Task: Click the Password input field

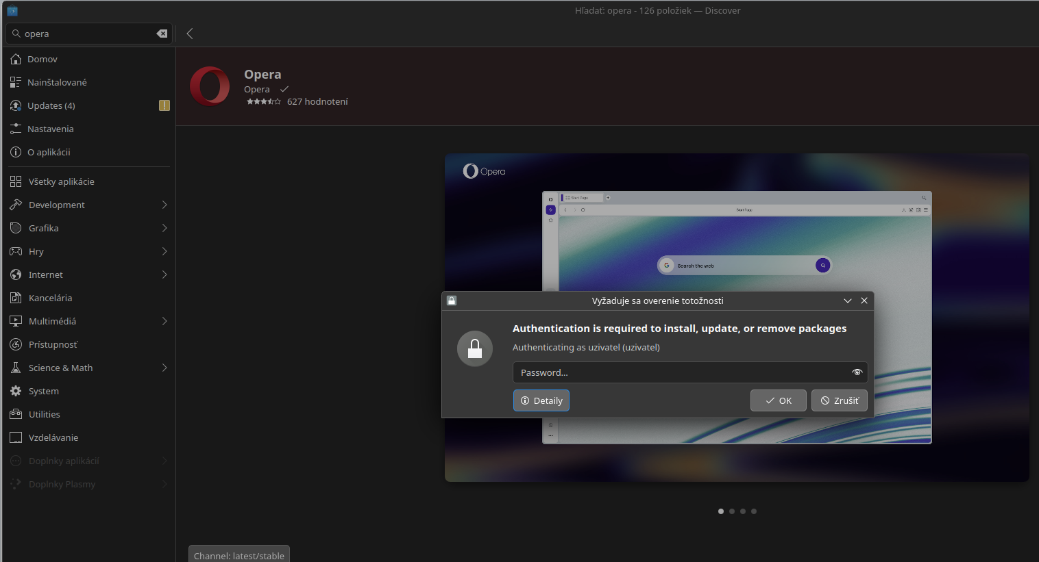Action: pyautogui.click(x=680, y=372)
